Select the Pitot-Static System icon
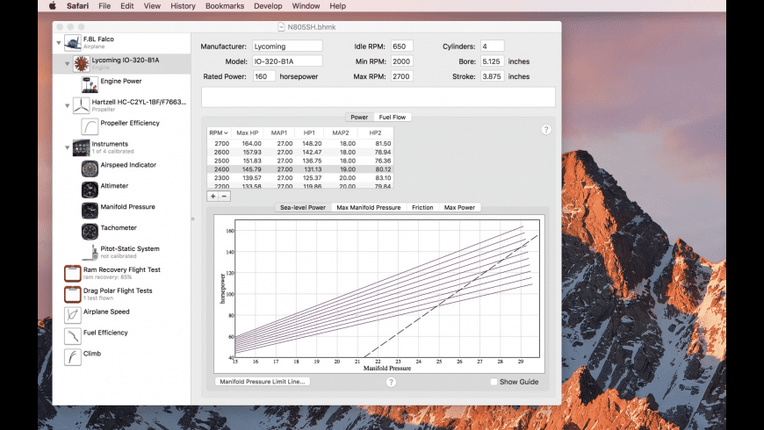Image resolution: width=764 pixels, height=430 pixels. 90,252
